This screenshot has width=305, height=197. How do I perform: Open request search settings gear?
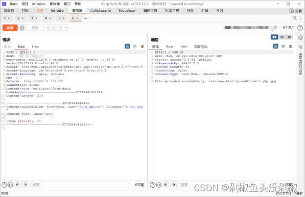(10, 185)
